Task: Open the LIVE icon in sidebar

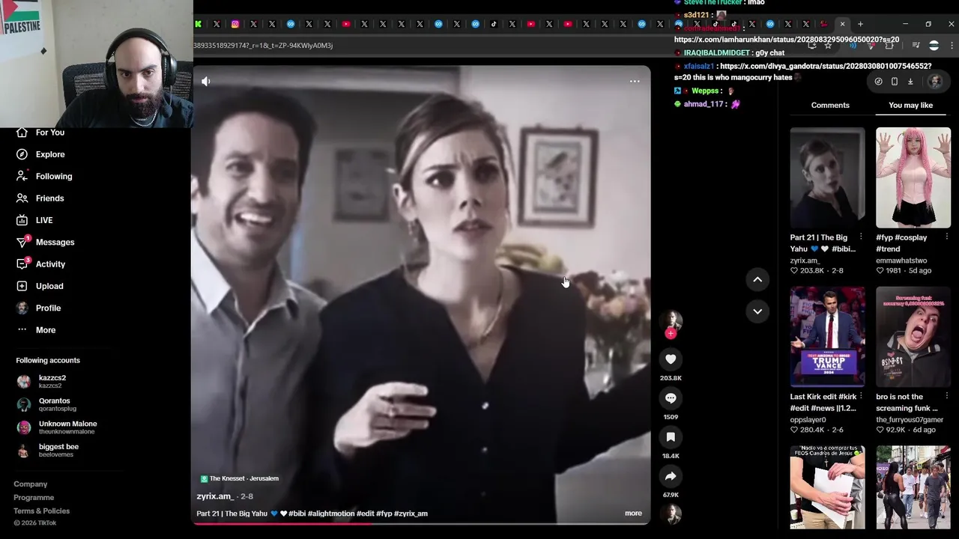Action: (x=22, y=220)
